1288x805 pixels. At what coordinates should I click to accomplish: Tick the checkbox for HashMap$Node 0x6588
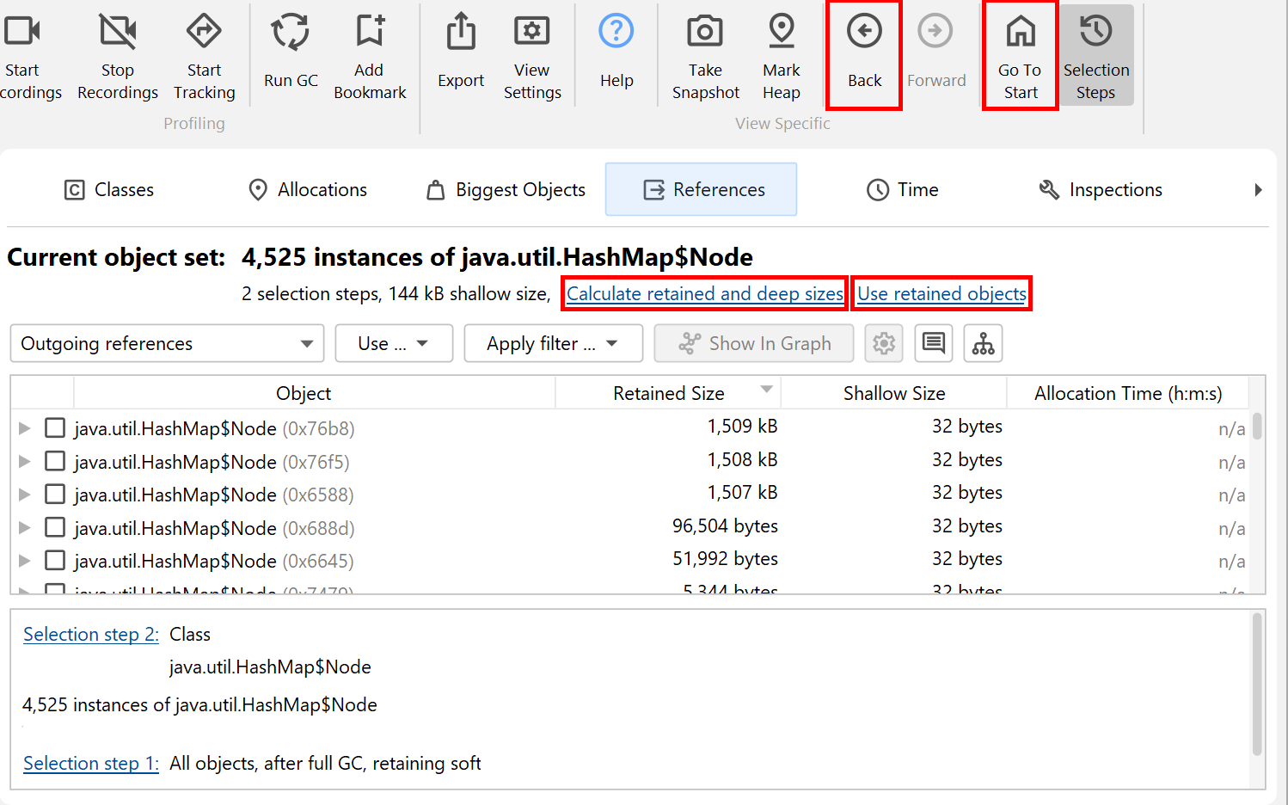(55, 495)
